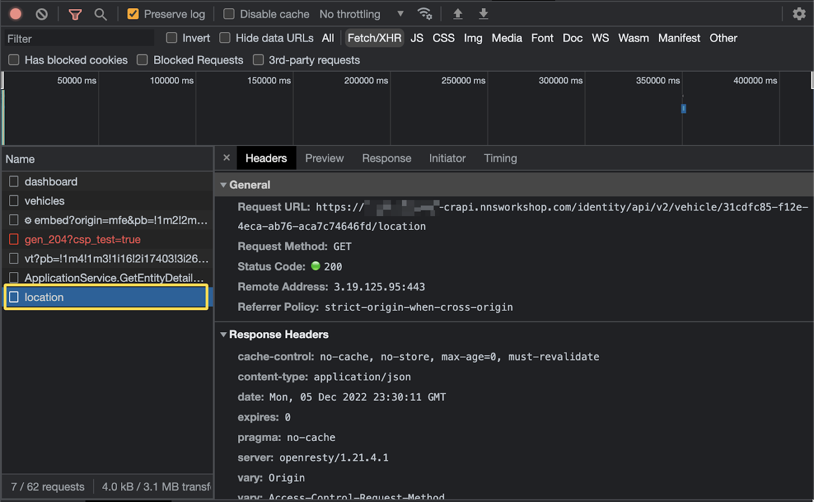The width and height of the screenshot is (814, 502).
Task: Filter by Img requests
Action: coord(473,38)
